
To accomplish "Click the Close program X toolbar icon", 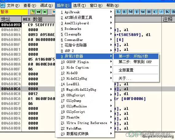I will [x=45, y=12].
